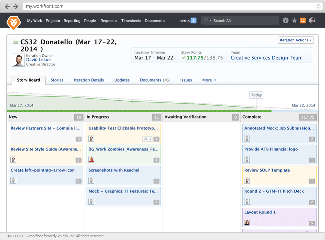
Task: Open the orange notifications badge showing 12
Action: pyautogui.click(x=303, y=21)
